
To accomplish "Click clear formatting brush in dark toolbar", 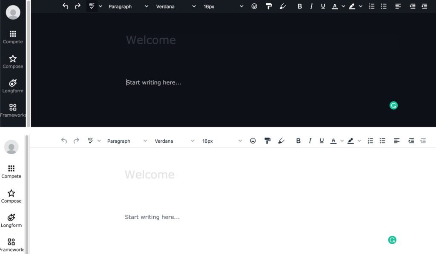I will (283, 6).
